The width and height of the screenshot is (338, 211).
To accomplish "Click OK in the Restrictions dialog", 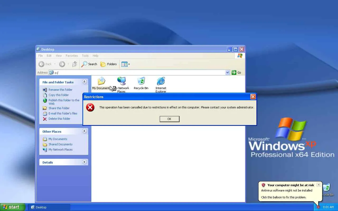I will [x=170, y=119].
